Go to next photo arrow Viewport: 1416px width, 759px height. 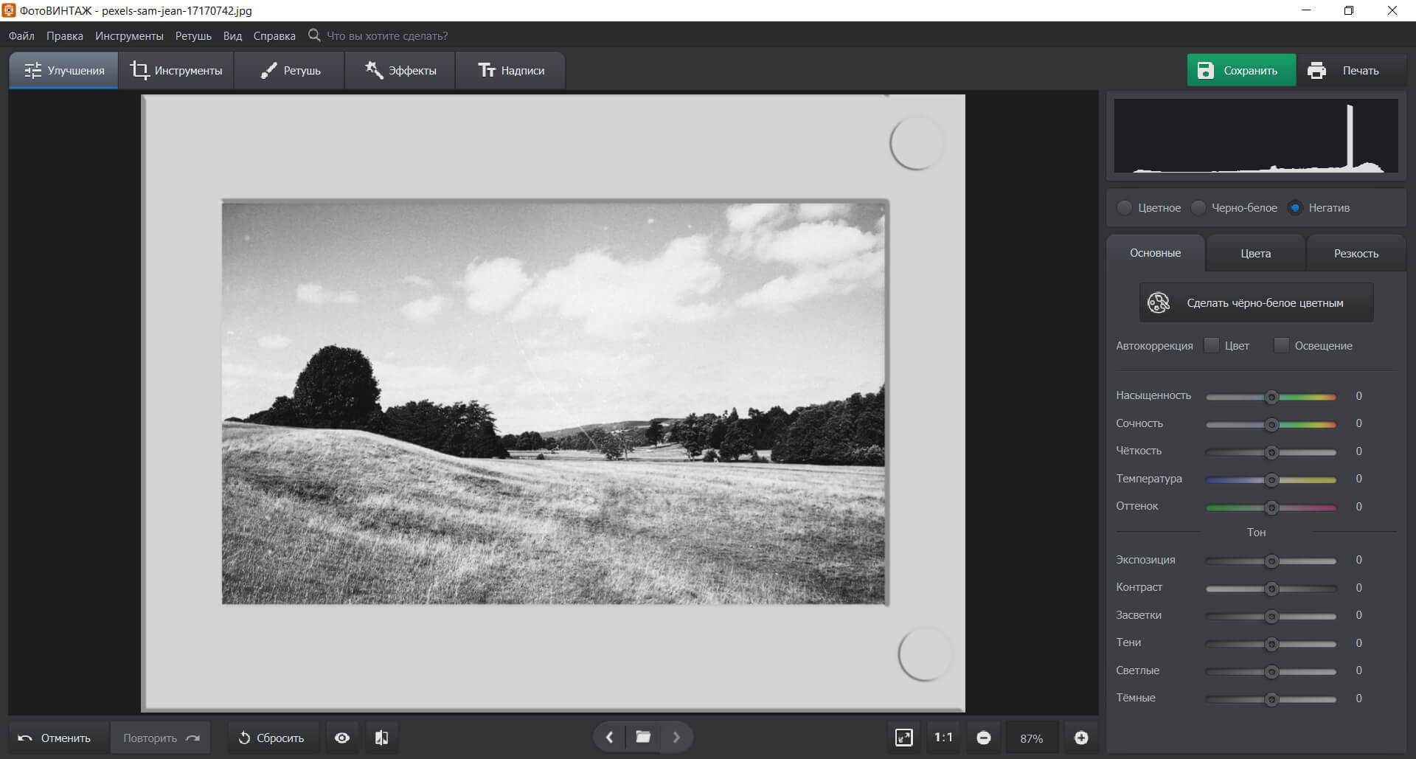pos(676,737)
